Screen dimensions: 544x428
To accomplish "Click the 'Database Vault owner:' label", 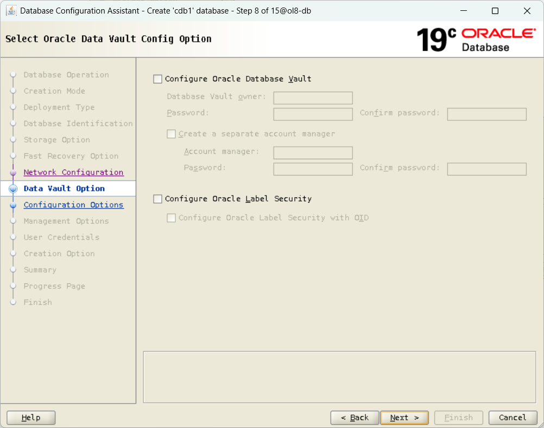I will 217,96.
